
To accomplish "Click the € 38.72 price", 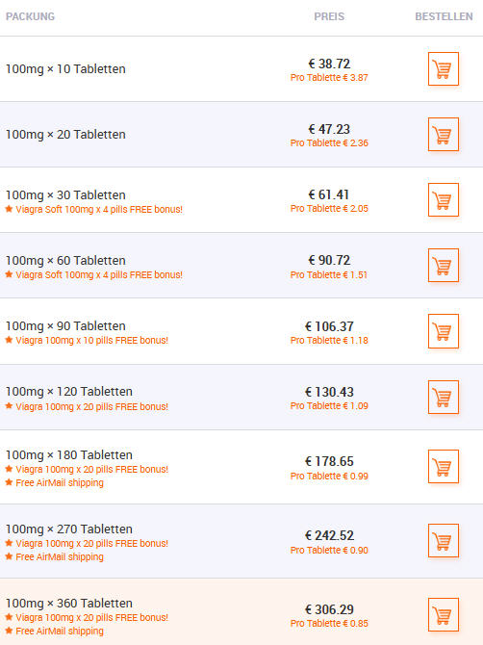I will coord(329,64).
